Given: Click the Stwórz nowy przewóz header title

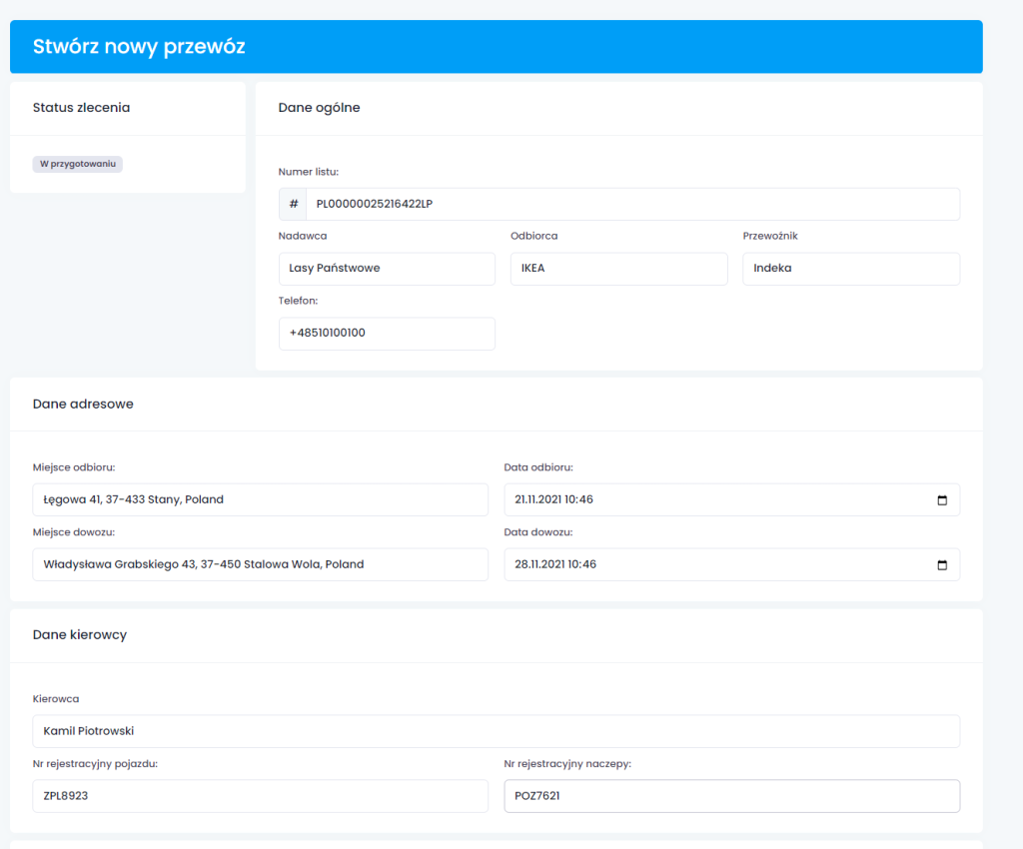Looking at the screenshot, I should pyautogui.click(x=139, y=47).
